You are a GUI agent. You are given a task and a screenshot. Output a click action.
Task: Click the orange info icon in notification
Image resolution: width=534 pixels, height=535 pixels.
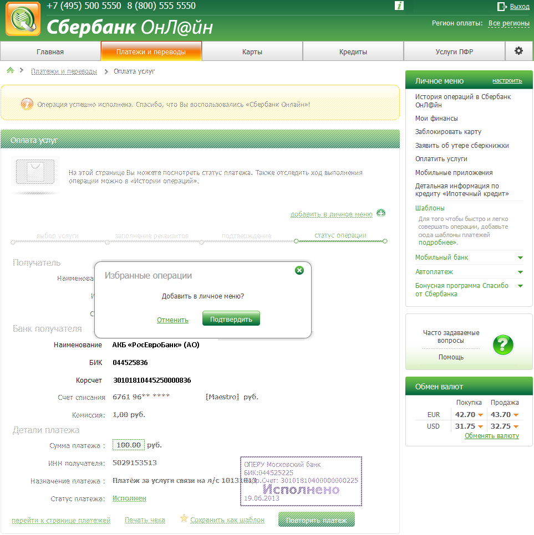tap(27, 104)
